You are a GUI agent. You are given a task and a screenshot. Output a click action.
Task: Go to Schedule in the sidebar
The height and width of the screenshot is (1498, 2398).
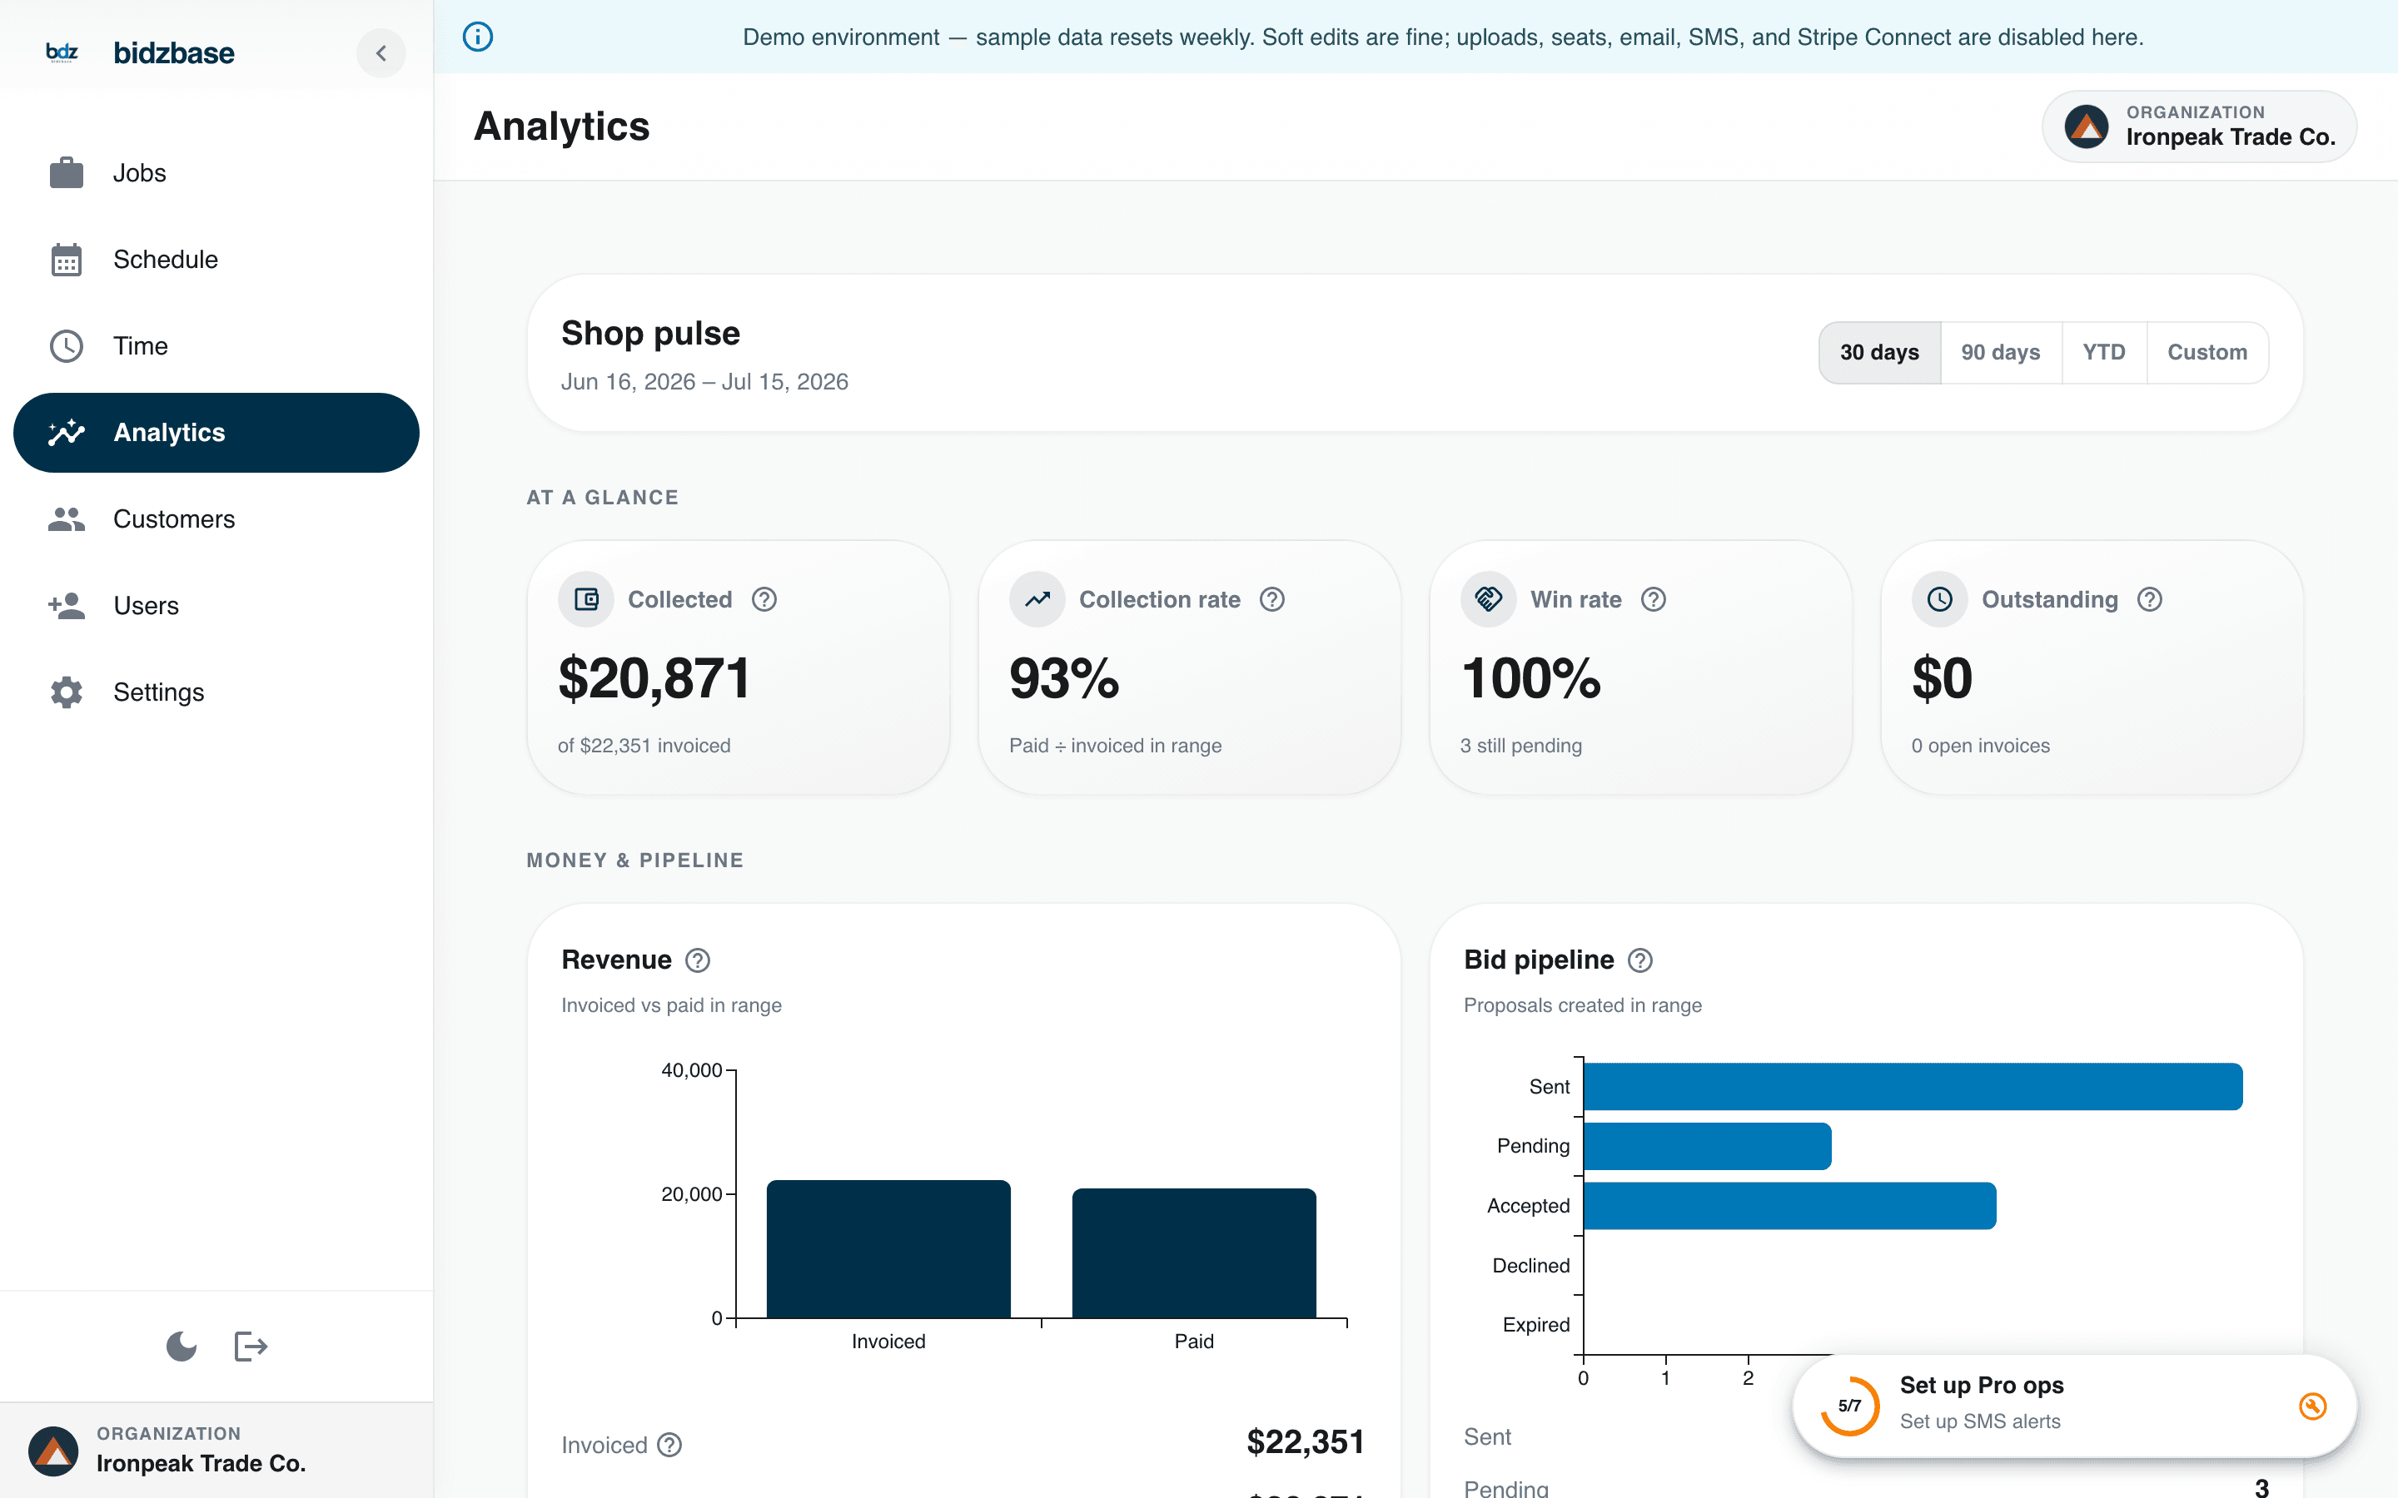click(x=216, y=260)
